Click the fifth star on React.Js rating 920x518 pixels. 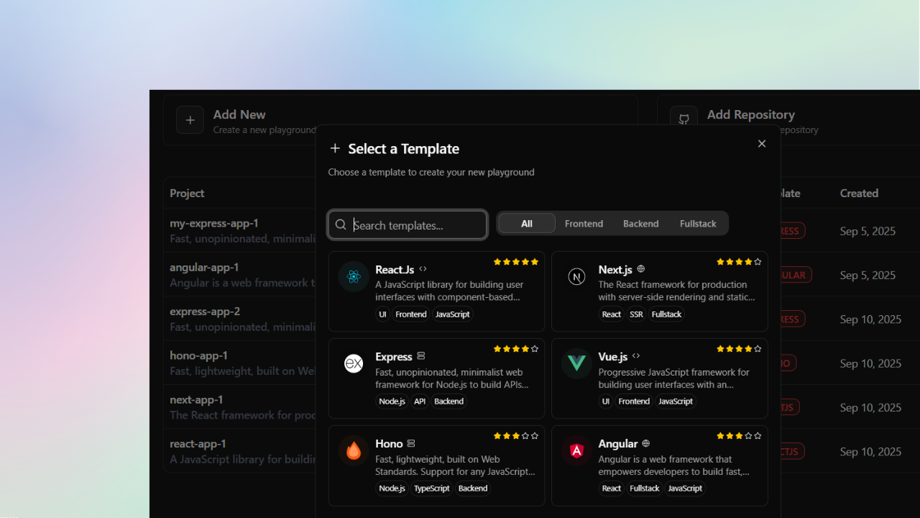pos(535,263)
